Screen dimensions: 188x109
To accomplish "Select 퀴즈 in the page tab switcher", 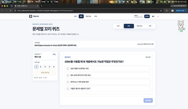I will click(x=129, y=26).
